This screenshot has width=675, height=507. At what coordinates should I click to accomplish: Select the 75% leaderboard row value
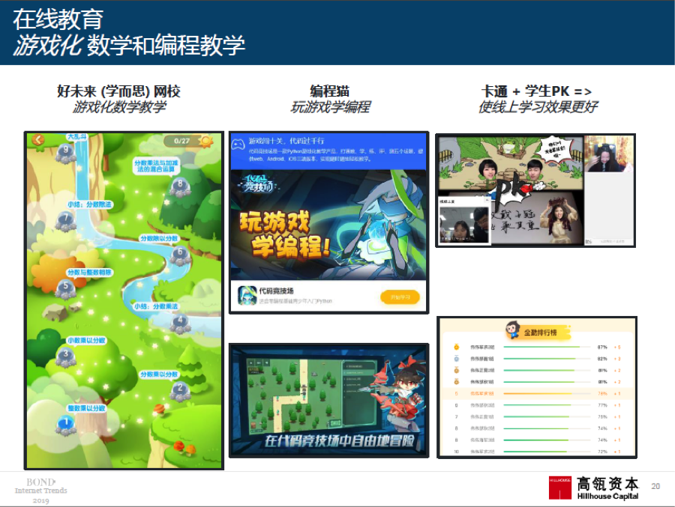pyautogui.click(x=602, y=416)
